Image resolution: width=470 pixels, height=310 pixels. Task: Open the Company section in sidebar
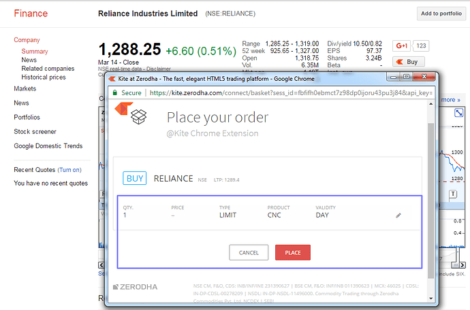tap(27, 40)
